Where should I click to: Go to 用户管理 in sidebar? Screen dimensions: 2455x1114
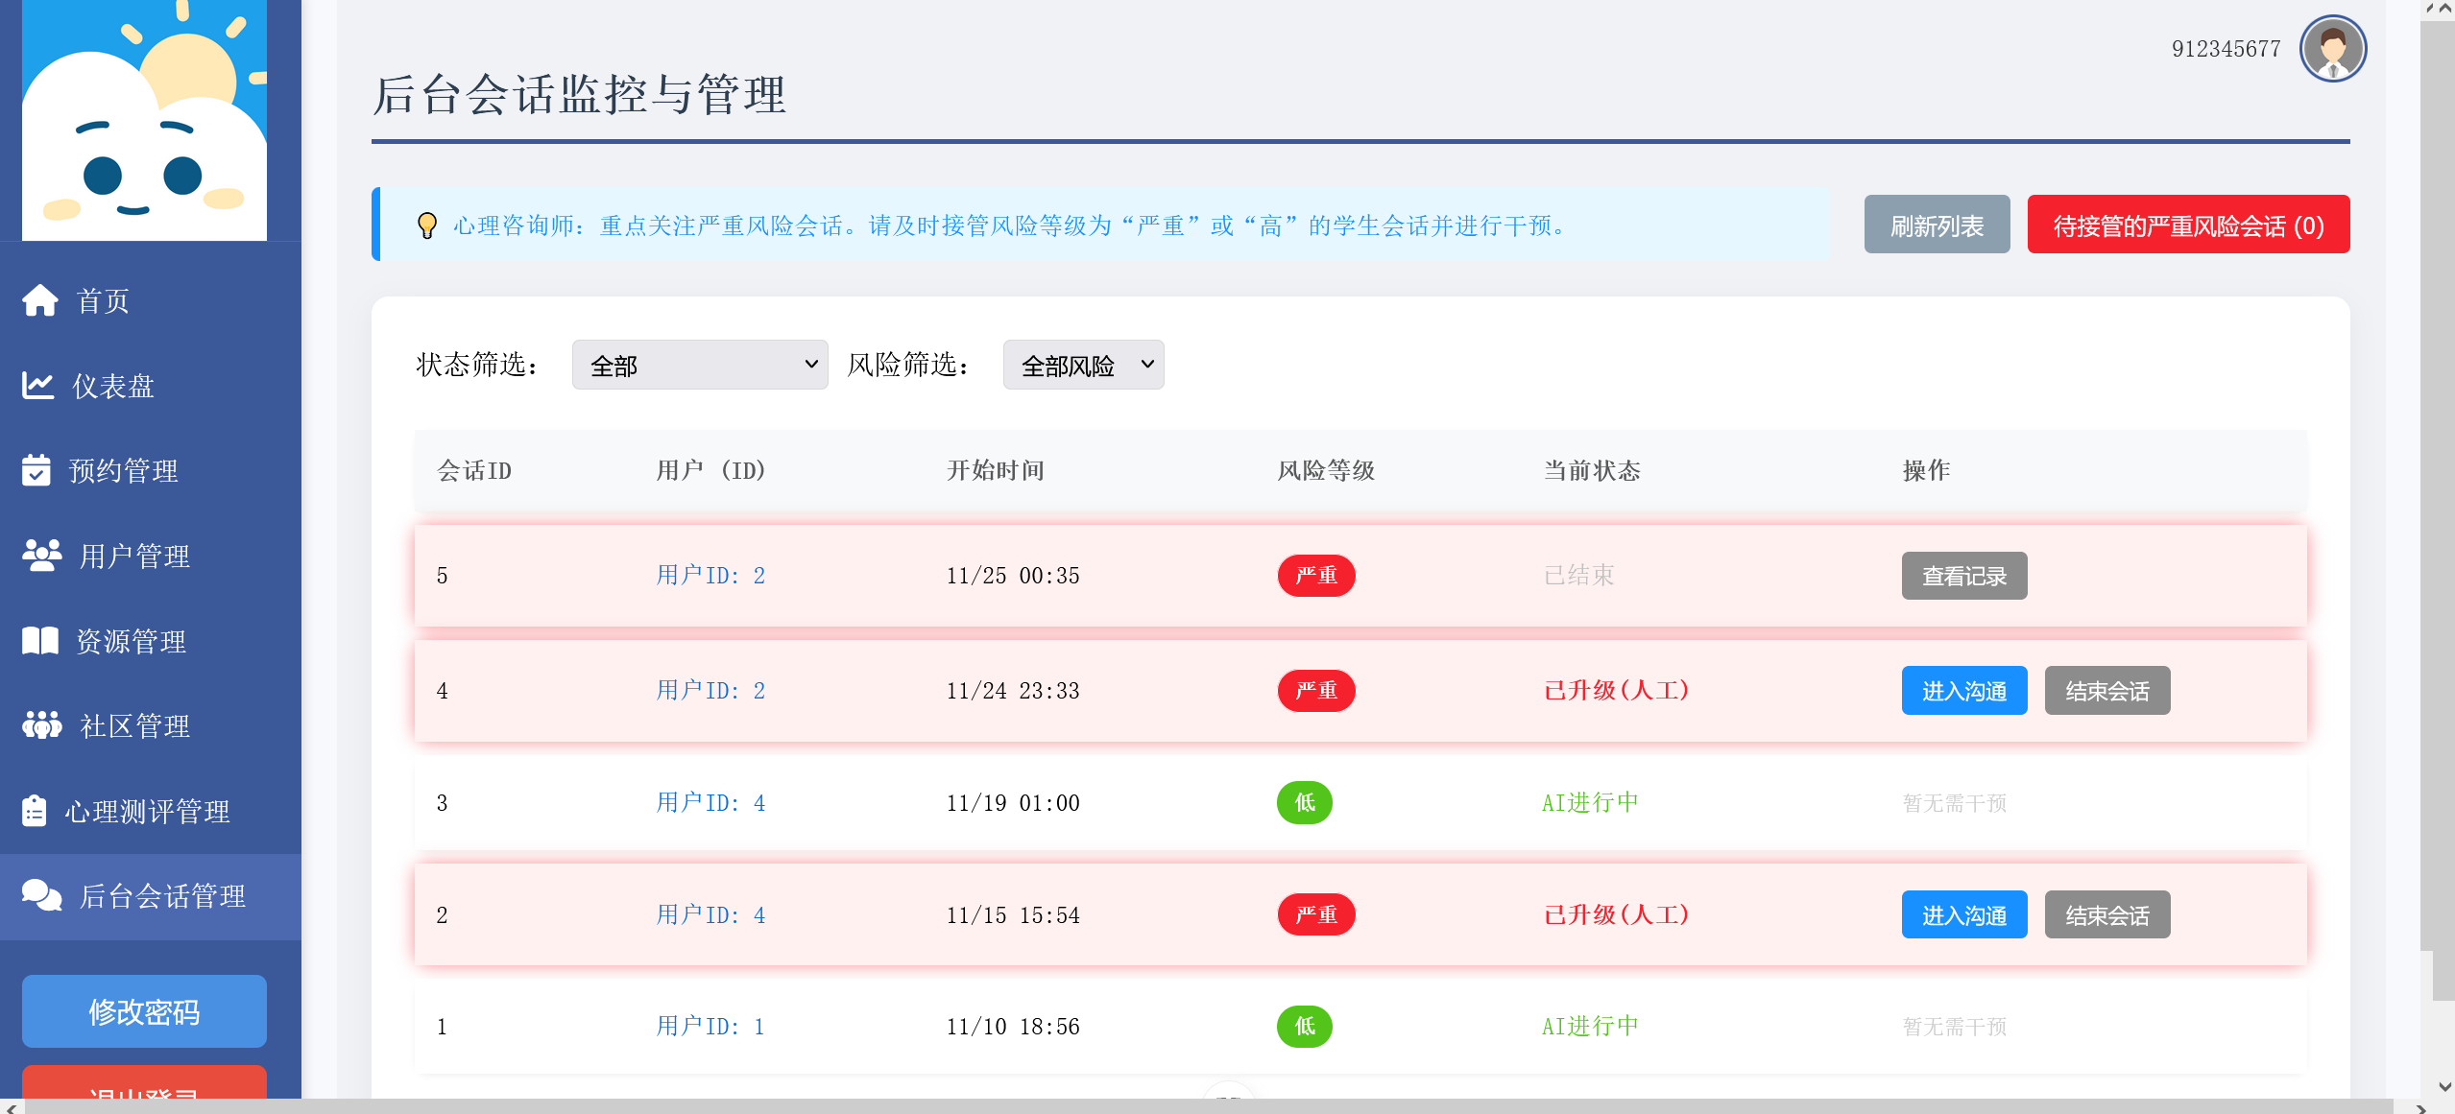click(x=151, y=556)
